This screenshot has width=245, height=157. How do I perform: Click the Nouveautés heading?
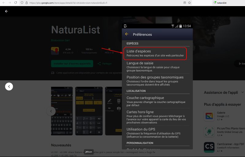click(61, 145)
